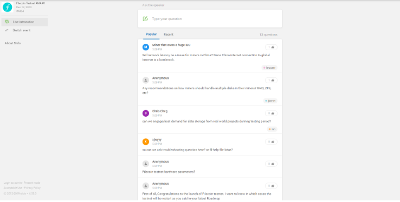The image size is (400, 202).
Task: Click the 'ian' label tag
Action: 272,129
